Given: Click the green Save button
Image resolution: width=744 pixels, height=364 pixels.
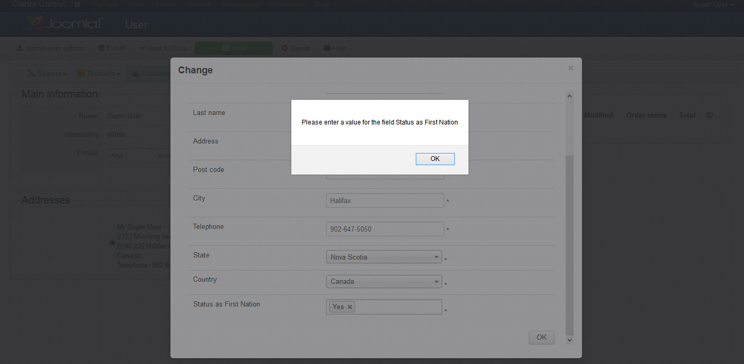Looking at the screenshot, I should point(234,48).
